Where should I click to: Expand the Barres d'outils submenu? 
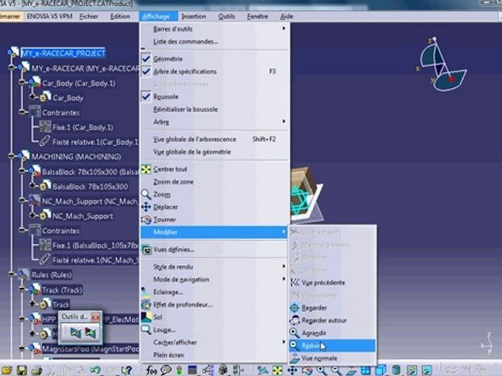click(x=214, y=29)
